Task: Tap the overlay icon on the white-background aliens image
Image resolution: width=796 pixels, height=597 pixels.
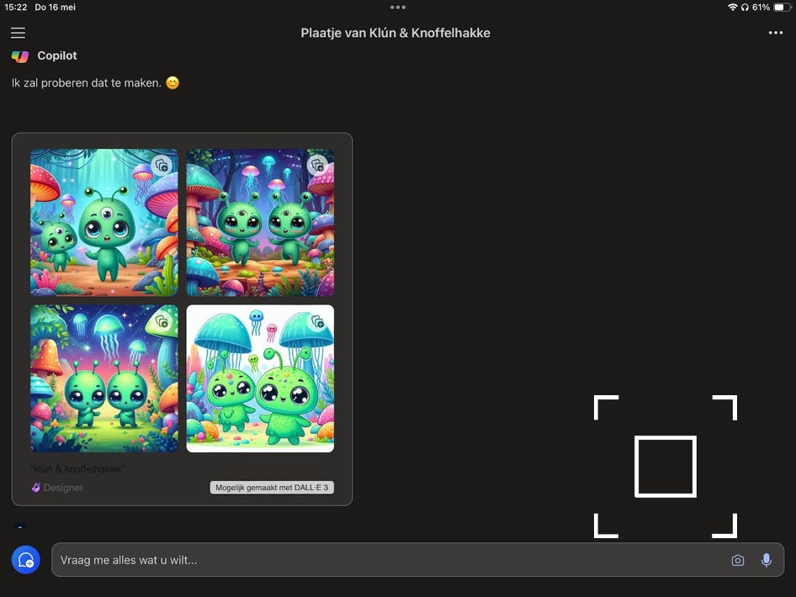Action: point(318,321)
